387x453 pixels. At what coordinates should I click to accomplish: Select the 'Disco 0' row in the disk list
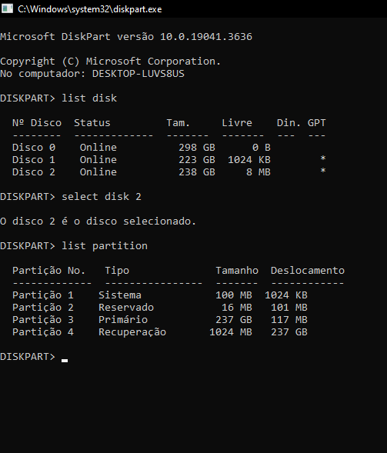pos(142,148)
